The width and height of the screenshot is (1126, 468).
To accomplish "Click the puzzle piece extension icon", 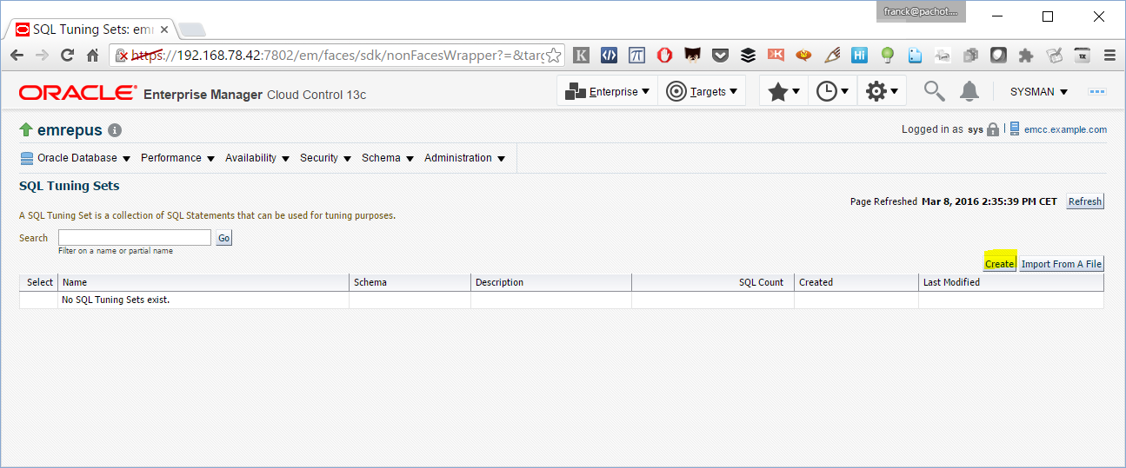I will [1026, 55].
